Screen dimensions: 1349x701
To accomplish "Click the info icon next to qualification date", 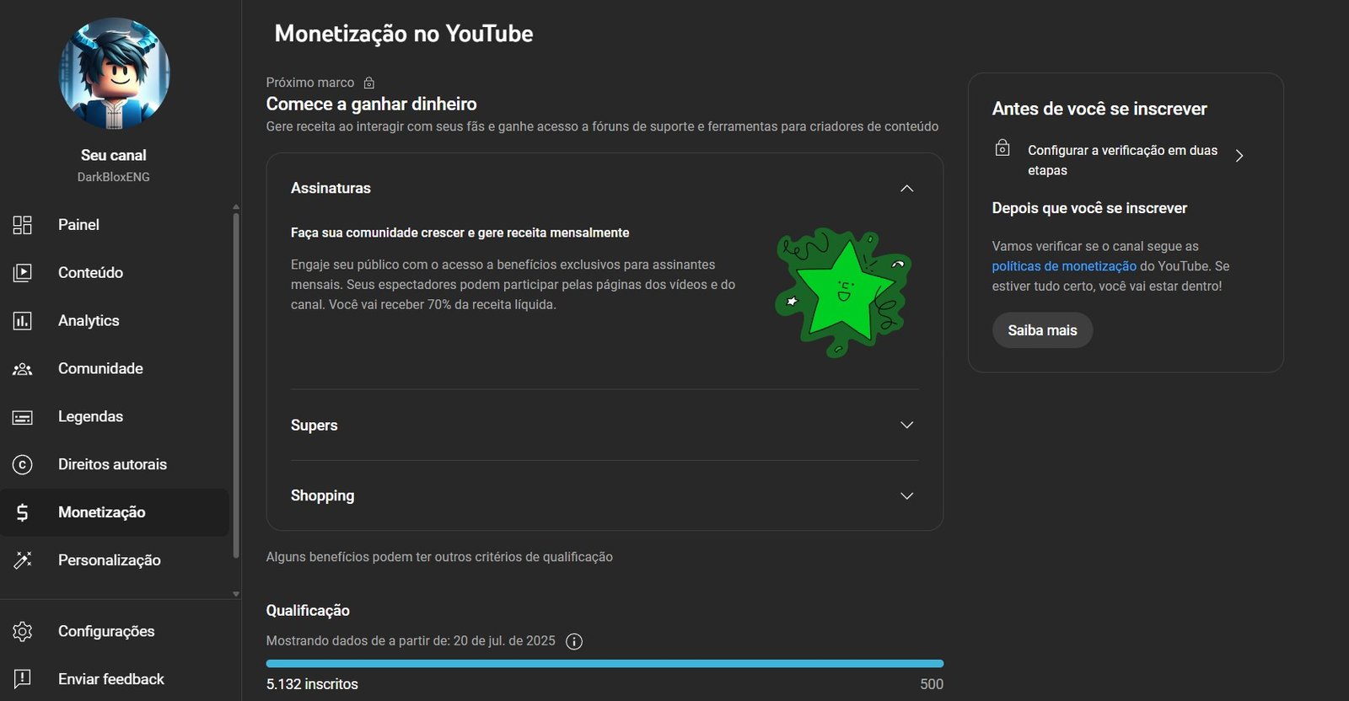I will 574,642.
